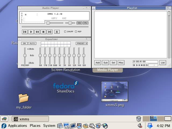The height and width of the screenshot is (129, 172).
Task: Toggle the equalizer AUTO button
Action: click(x=32, y=44)
